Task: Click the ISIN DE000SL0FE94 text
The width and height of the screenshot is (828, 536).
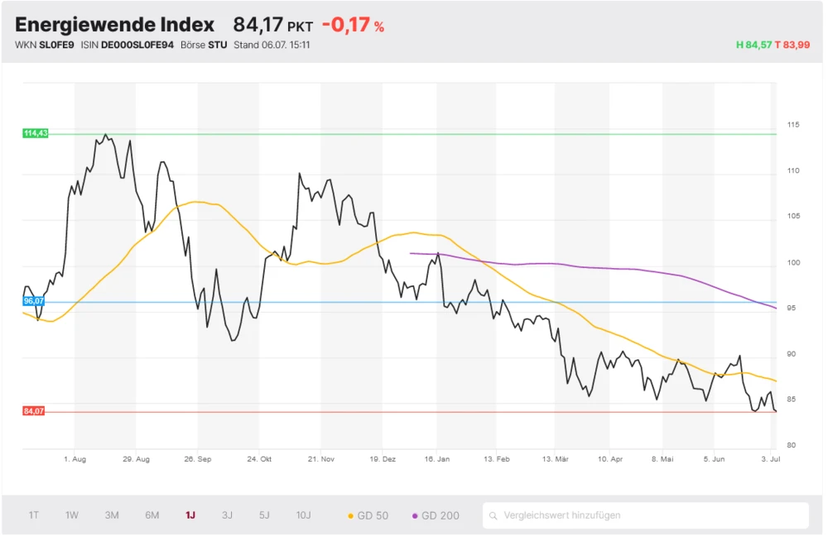Action: [x=128, y=45]
